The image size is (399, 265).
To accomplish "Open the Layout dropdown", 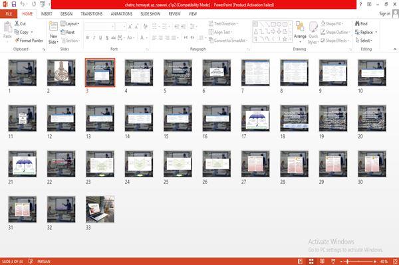I will point(70,24).
